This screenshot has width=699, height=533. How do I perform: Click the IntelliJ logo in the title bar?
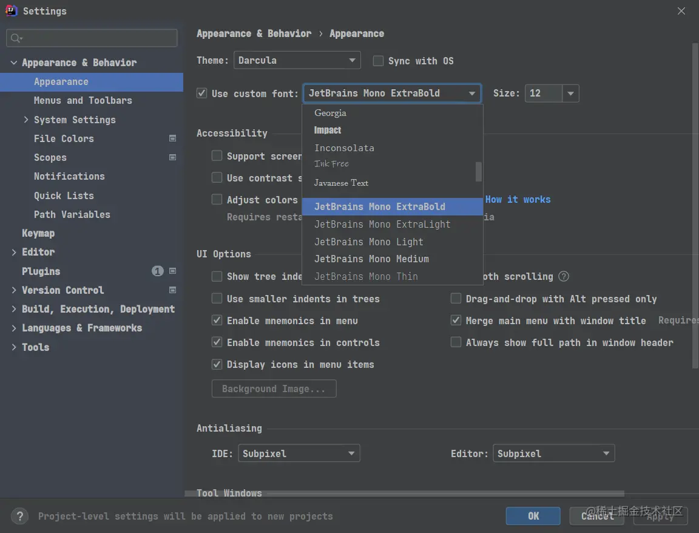(11, 11)
